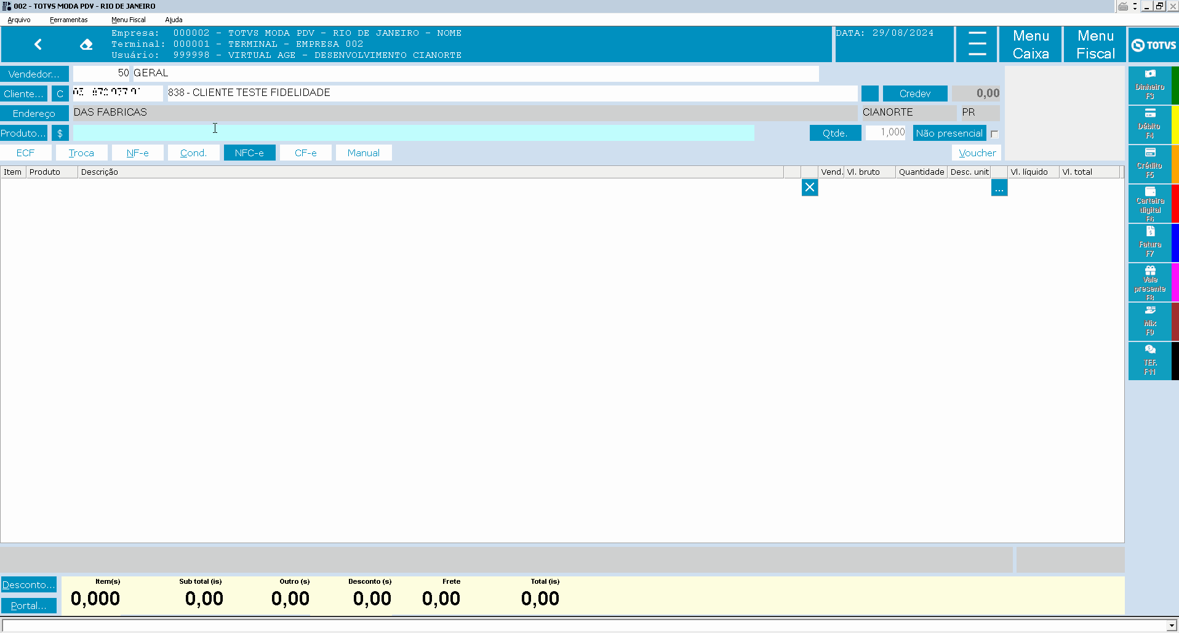Choose Carteira digital F6 payment
This screenshot has height=633, width=1179.
click(1149, 204)
